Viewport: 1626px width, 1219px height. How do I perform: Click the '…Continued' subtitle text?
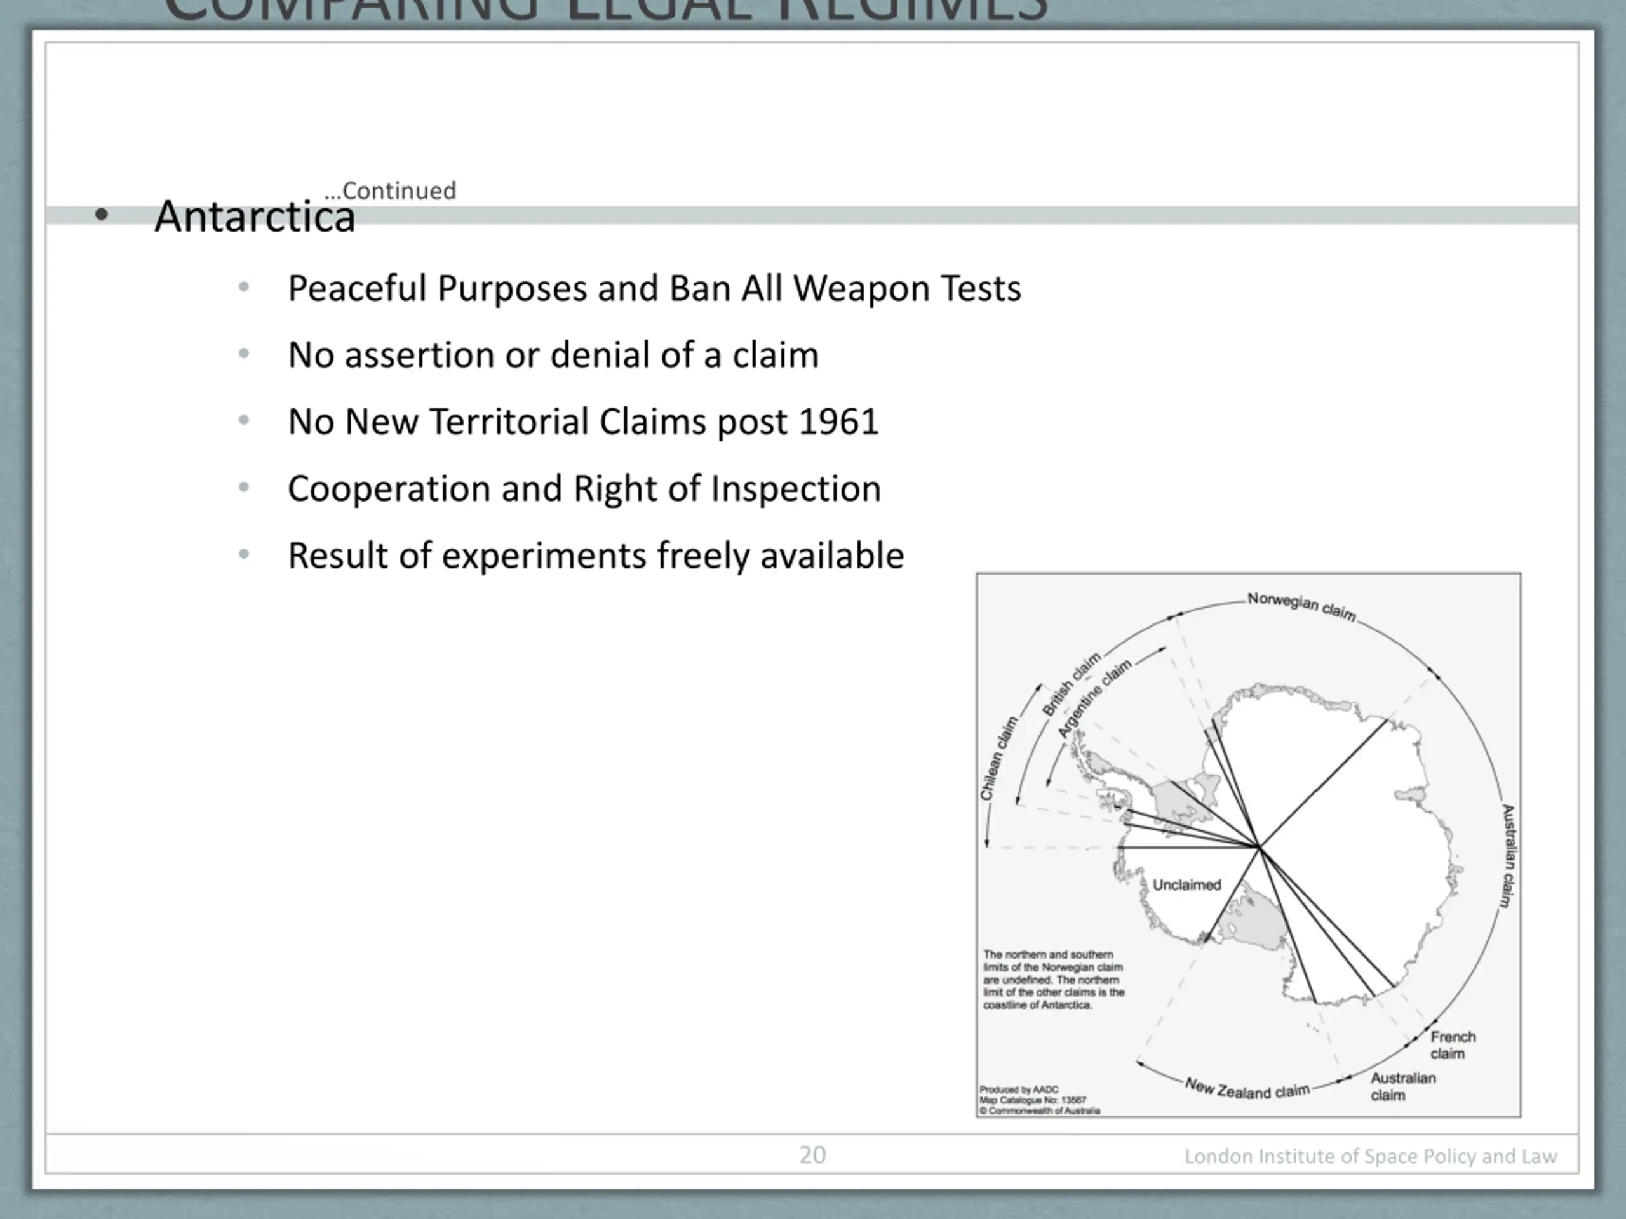coord(391,190)
